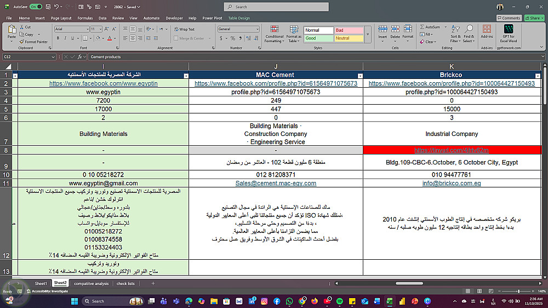Open the check lists sheet tab
Image resolution: width=548 pixels, height=308 pixels.
pyautogui.click(x=125, y=283)
